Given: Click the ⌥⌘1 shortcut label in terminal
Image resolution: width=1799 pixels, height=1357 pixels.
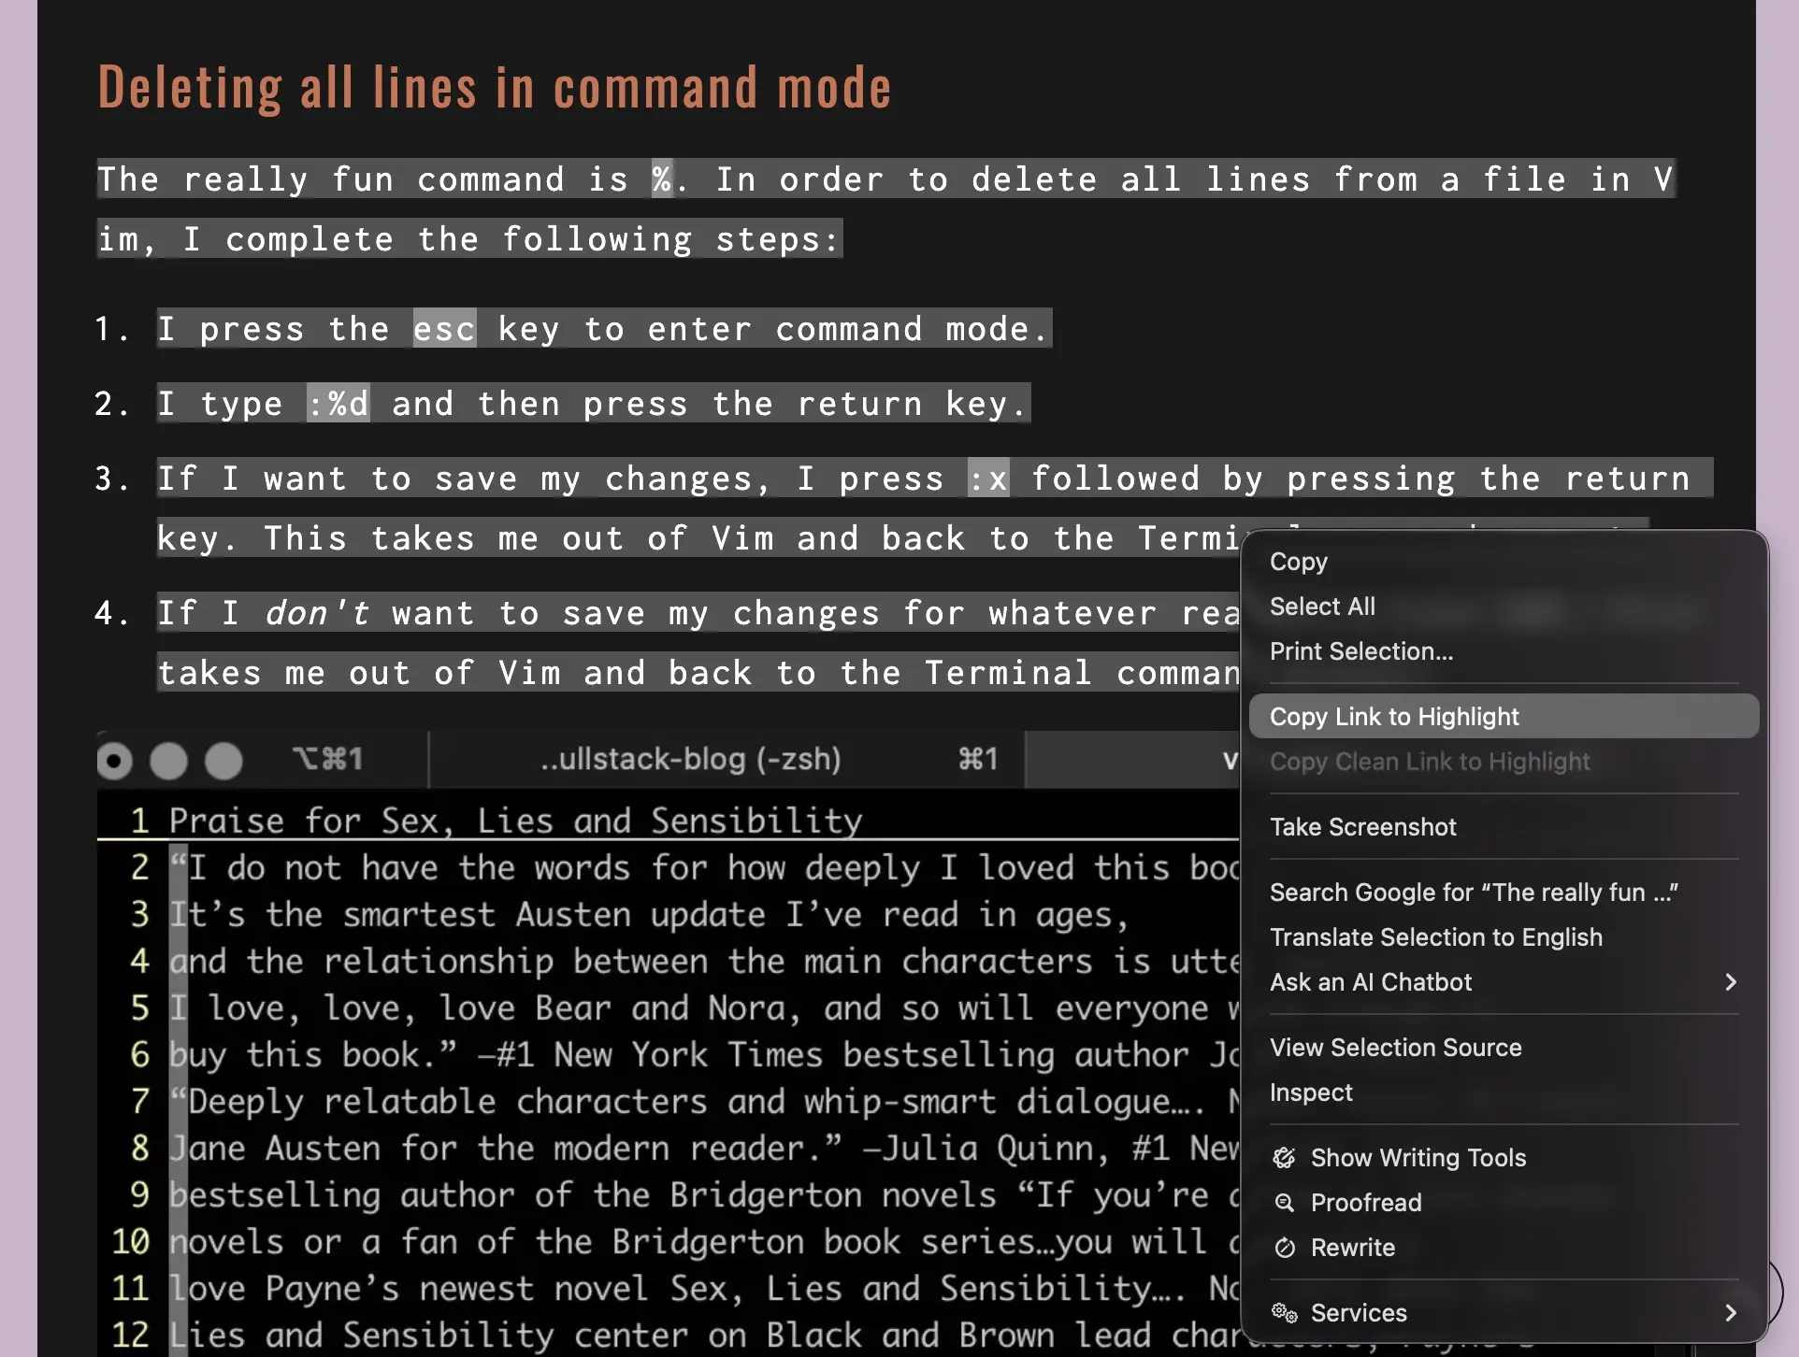Looking at the screenshot, I should pyautogui.click(x=328, y=759).
